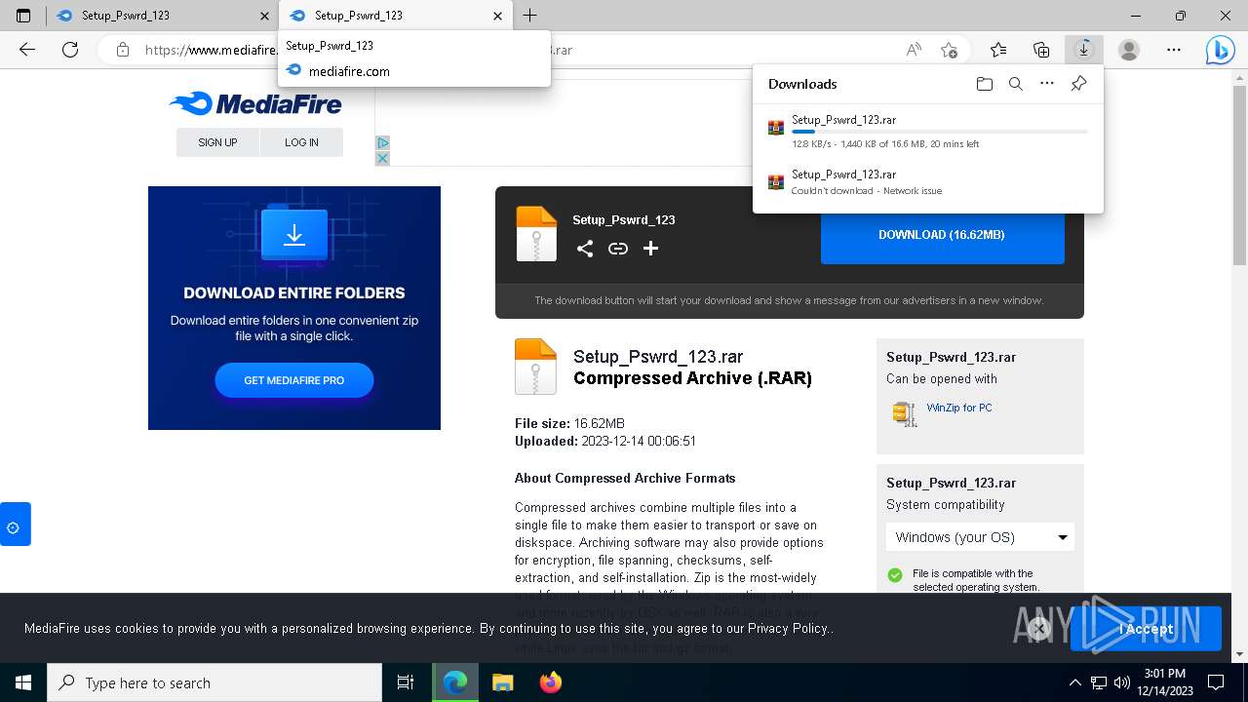Screen dimensions: 1248x702
Task: Refresh the page with reload icon
Action: [70, 50]
